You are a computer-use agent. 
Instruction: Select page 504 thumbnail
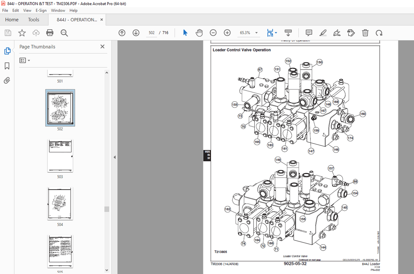pos(60,203)
